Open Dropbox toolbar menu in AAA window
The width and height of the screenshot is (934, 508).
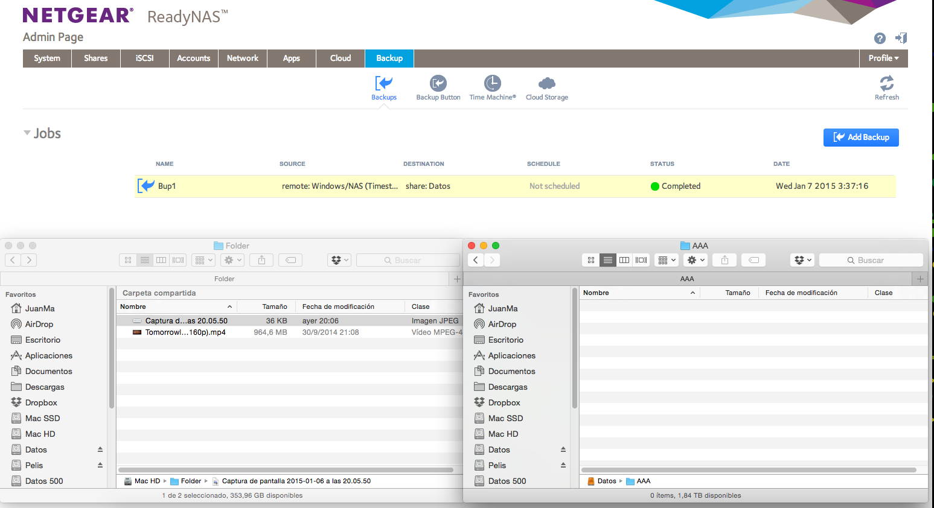(802, 260)
